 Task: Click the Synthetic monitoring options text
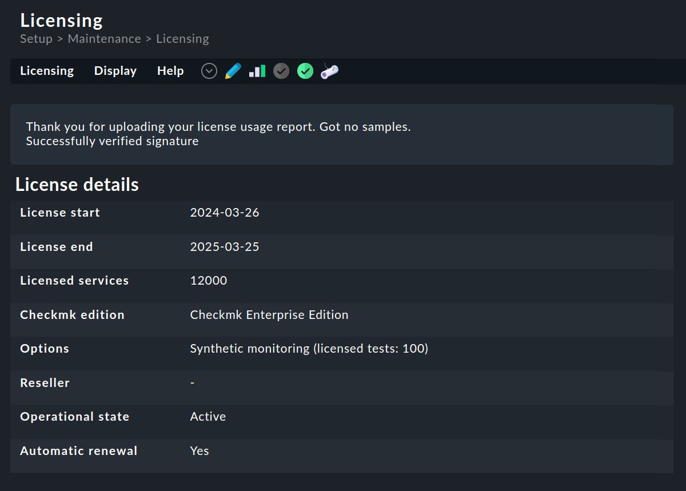pos(309,349)
